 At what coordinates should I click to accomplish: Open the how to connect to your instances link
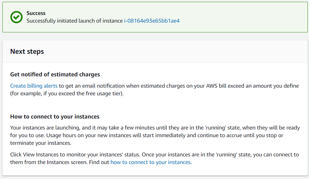[151, 162]
